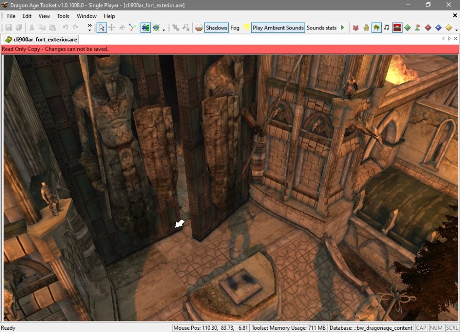Click the stacked gold coins icon
The height and width of the screenshot is (332, 460).
coord(366,28)
